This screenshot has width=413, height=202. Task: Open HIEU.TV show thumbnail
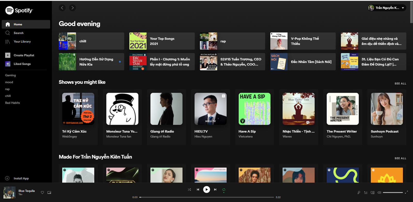point(210,109)
